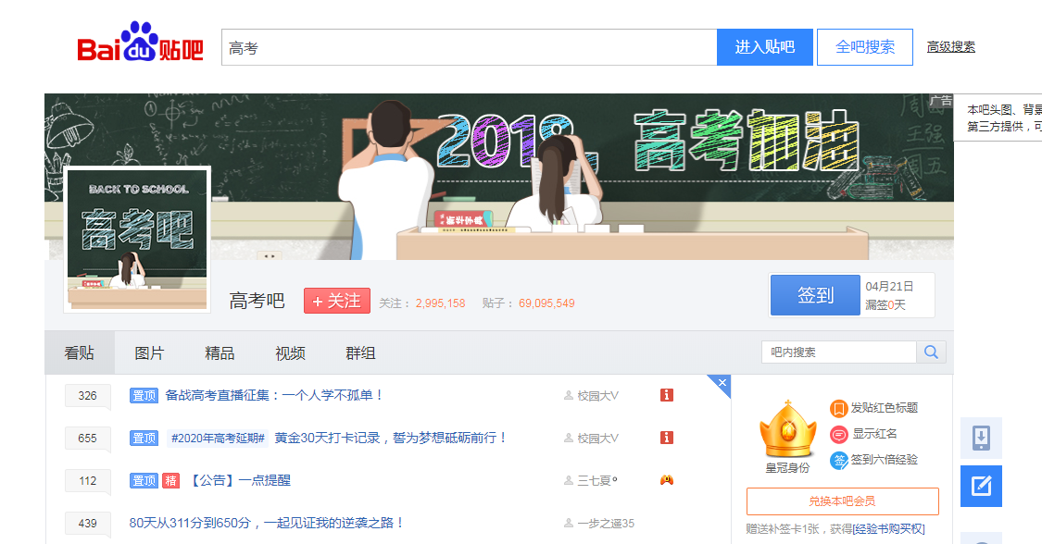This screenshot has height=544, width=1042.
Task: Open the 精品 tab
Action: (x=220, y=352)
